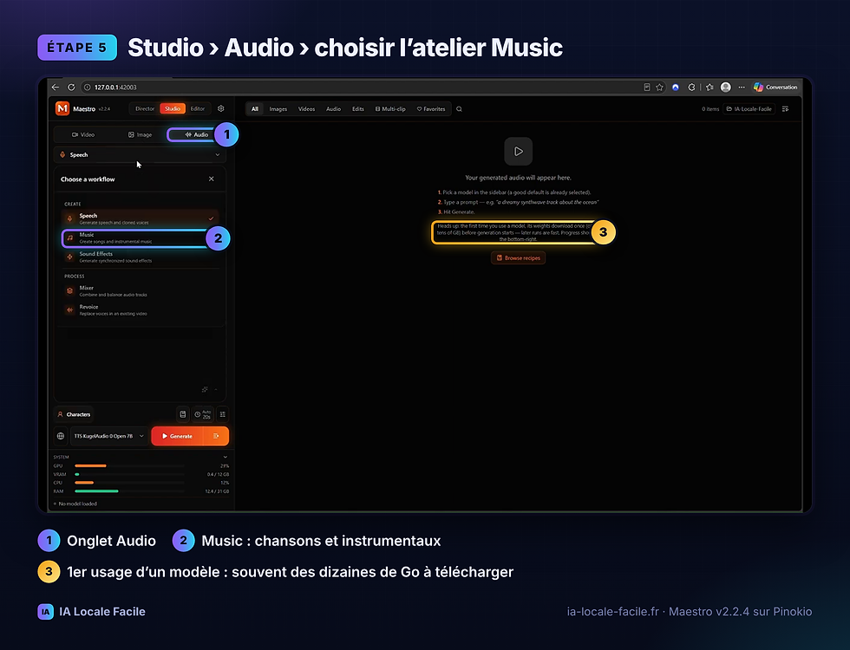
Task: Select the Videos gallery filter
Action: click(x=306, y=109)
